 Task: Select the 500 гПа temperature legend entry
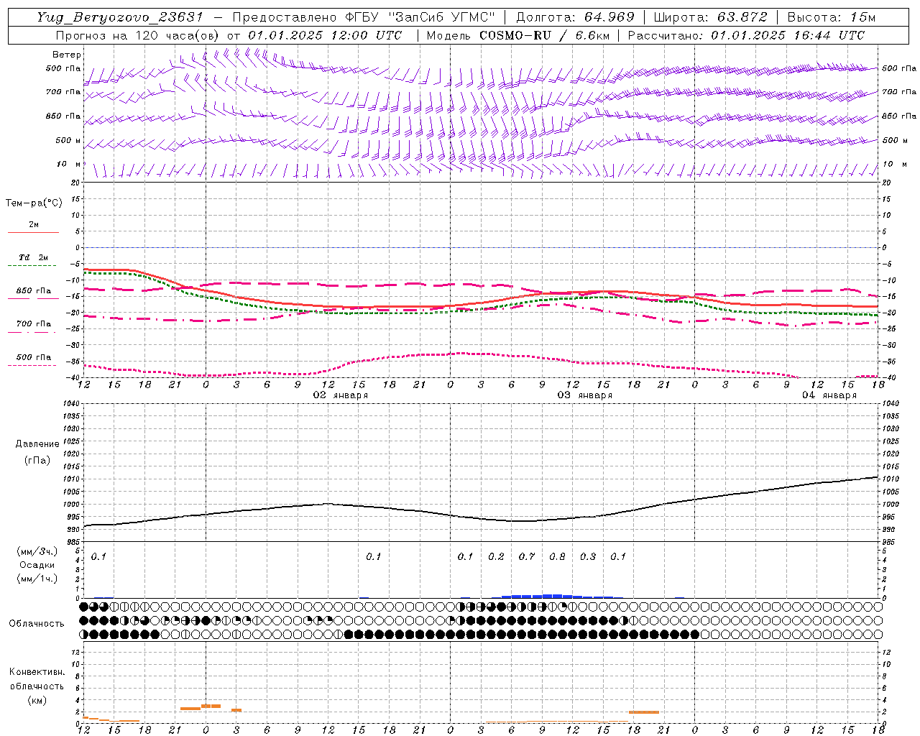(x=34, y=357)
